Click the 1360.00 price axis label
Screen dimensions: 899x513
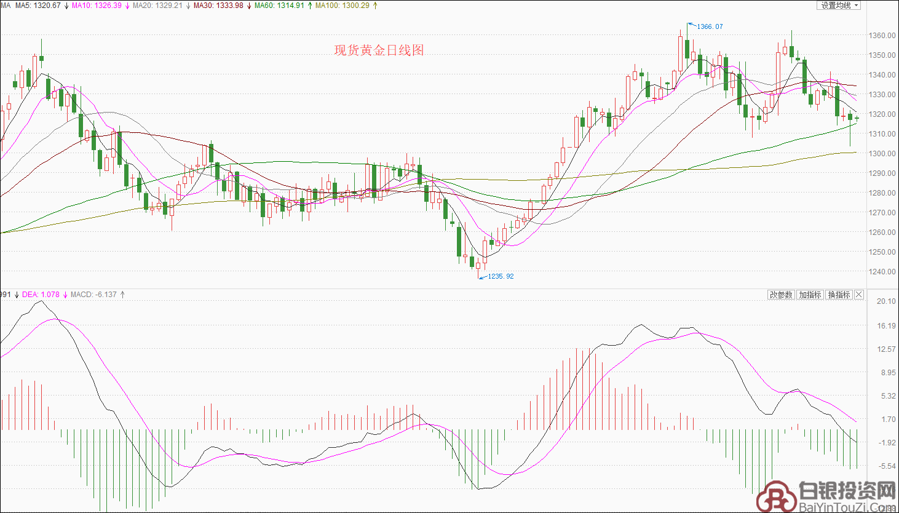[x=882, y=36]
